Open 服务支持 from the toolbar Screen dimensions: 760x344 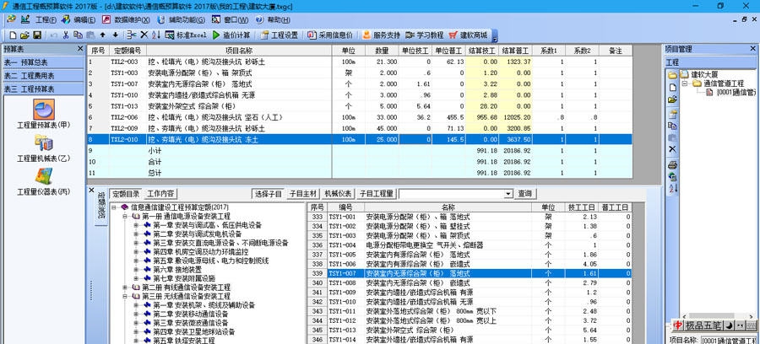pyautogui.click(x=382, y=35)
